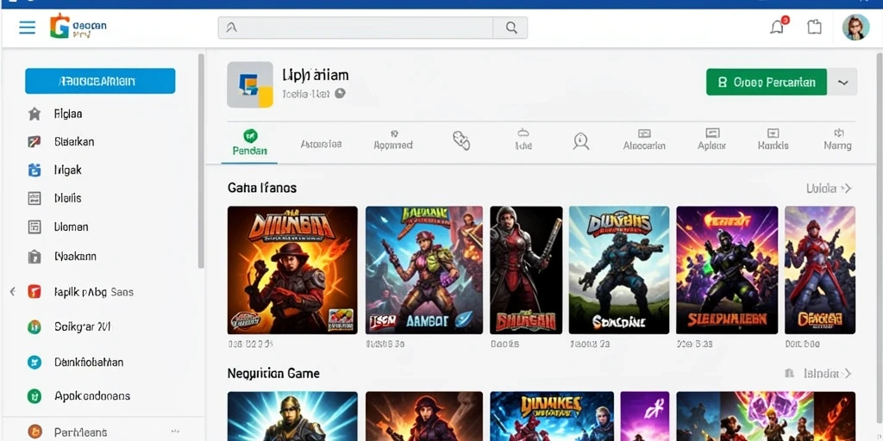883x441 pixels.
Task: Click the icon beside Diaman
Action: coord(34,227)
